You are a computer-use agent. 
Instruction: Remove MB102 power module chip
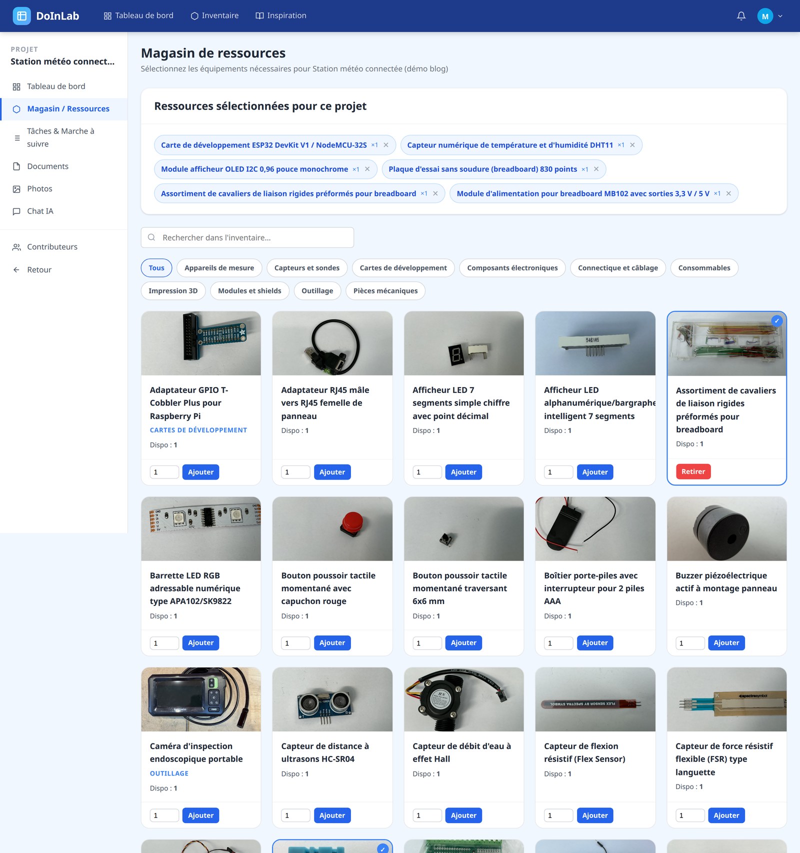pos(728,193)
